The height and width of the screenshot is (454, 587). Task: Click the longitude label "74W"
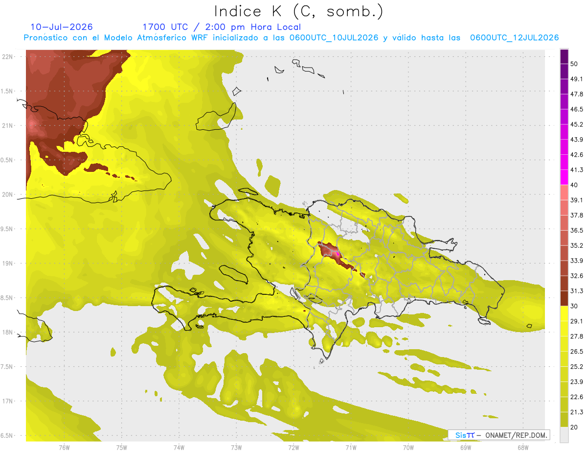coord(179,447)
